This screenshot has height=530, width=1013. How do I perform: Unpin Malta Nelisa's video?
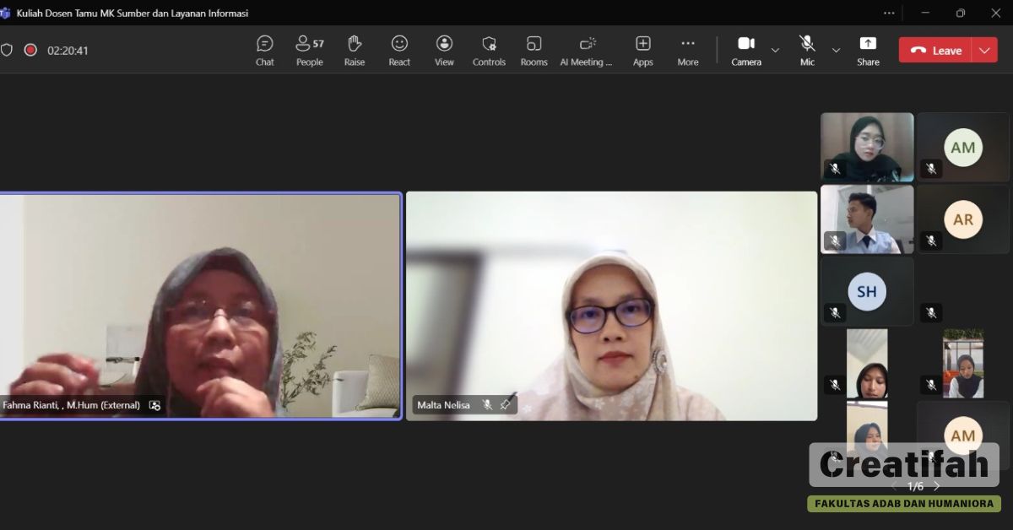click(x=505, y=405)
